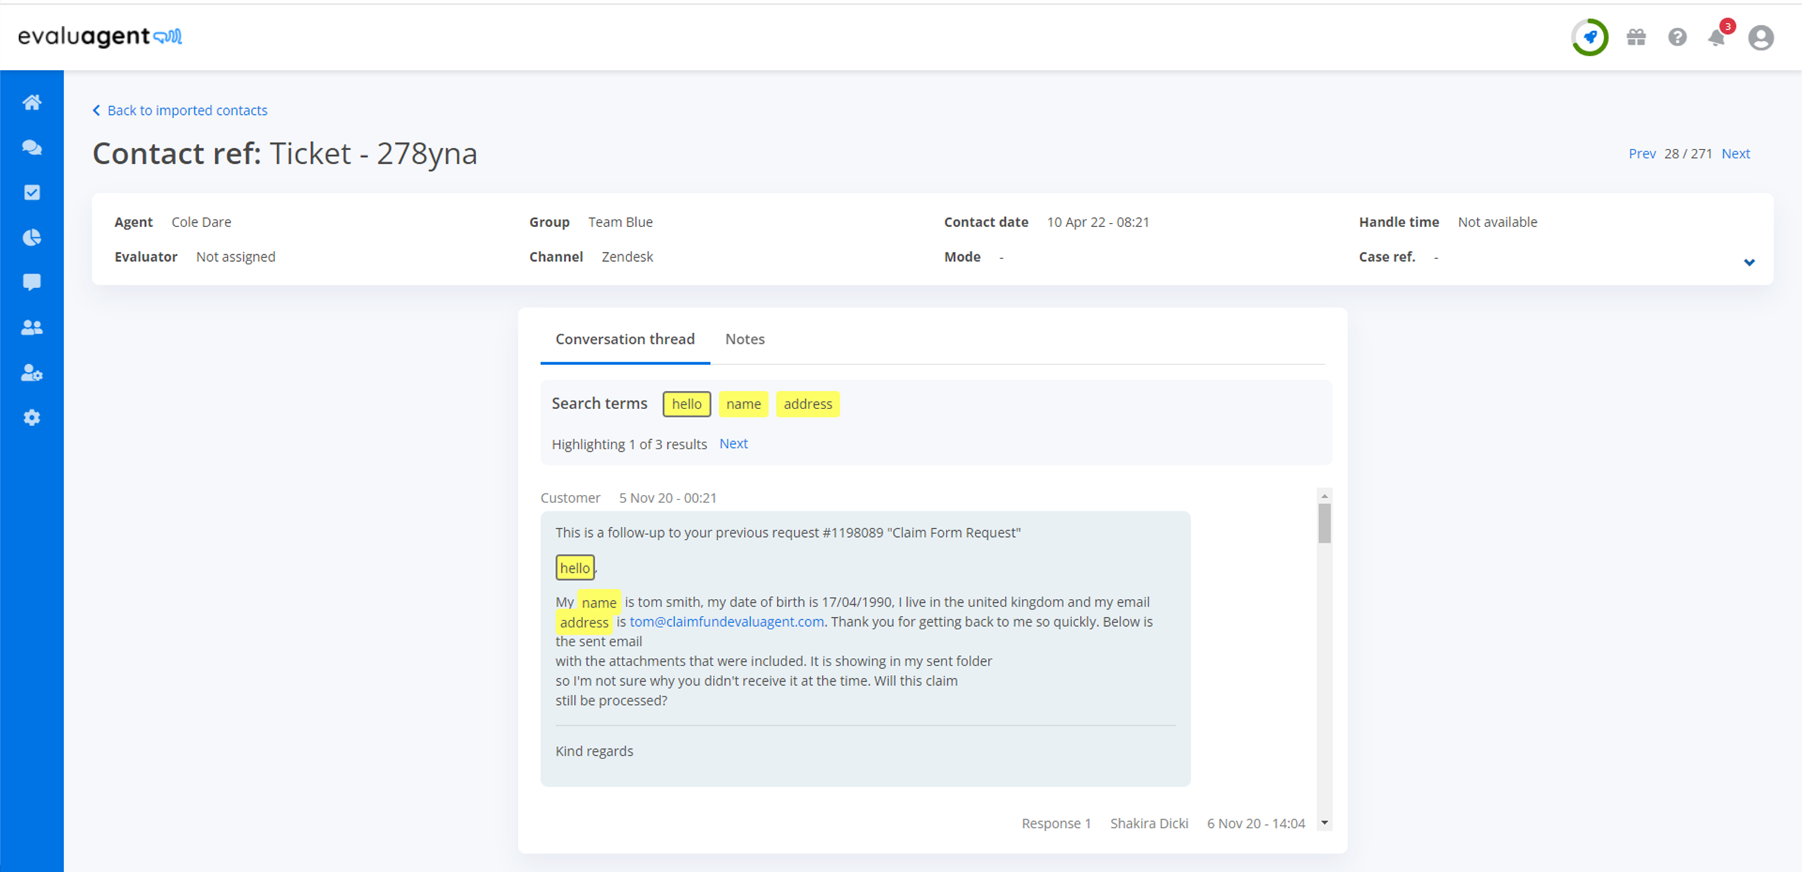Image resolution: width=1802 pixels, height=872 pixels.
Task: Click the conversation scrollbar thumb
Action: click(x=1324, y=523)
